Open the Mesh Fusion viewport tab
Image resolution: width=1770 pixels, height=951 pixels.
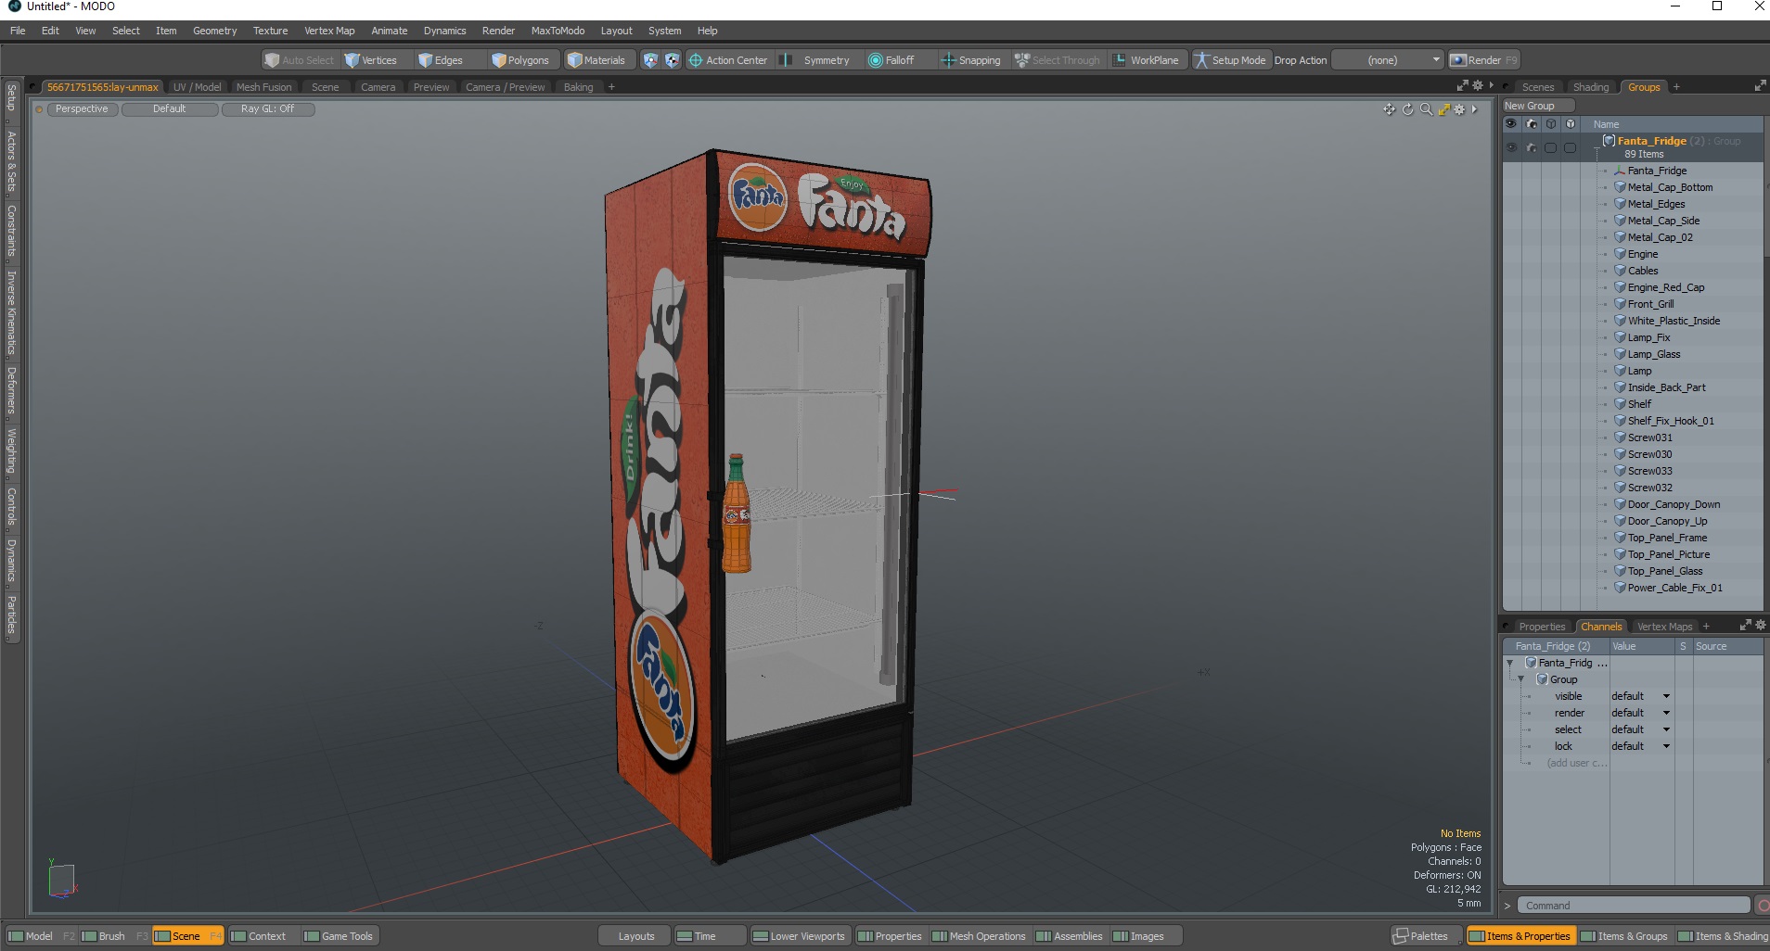click(x=263, y=87)
